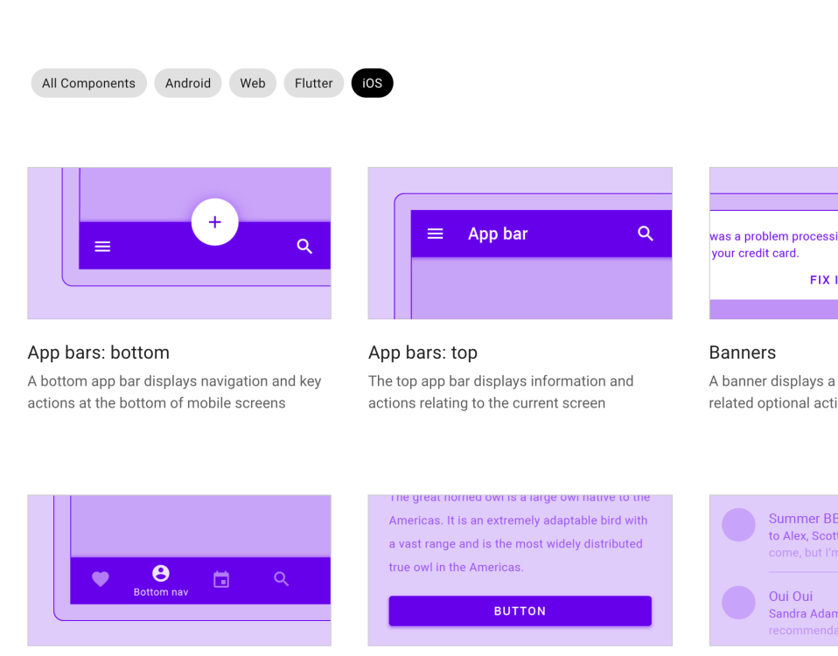The image size is (838, 656).
Task: Select the search icon in the bottom app bar
Action: click(x=304, y=247)
